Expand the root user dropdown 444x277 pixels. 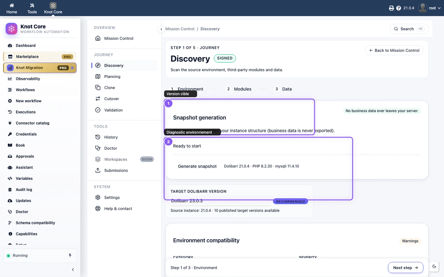430,8
